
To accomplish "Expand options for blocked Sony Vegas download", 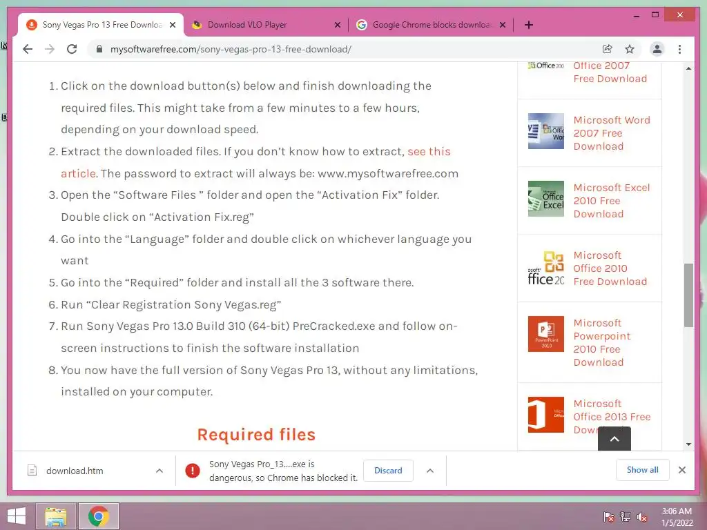I will tap(430, 471).
